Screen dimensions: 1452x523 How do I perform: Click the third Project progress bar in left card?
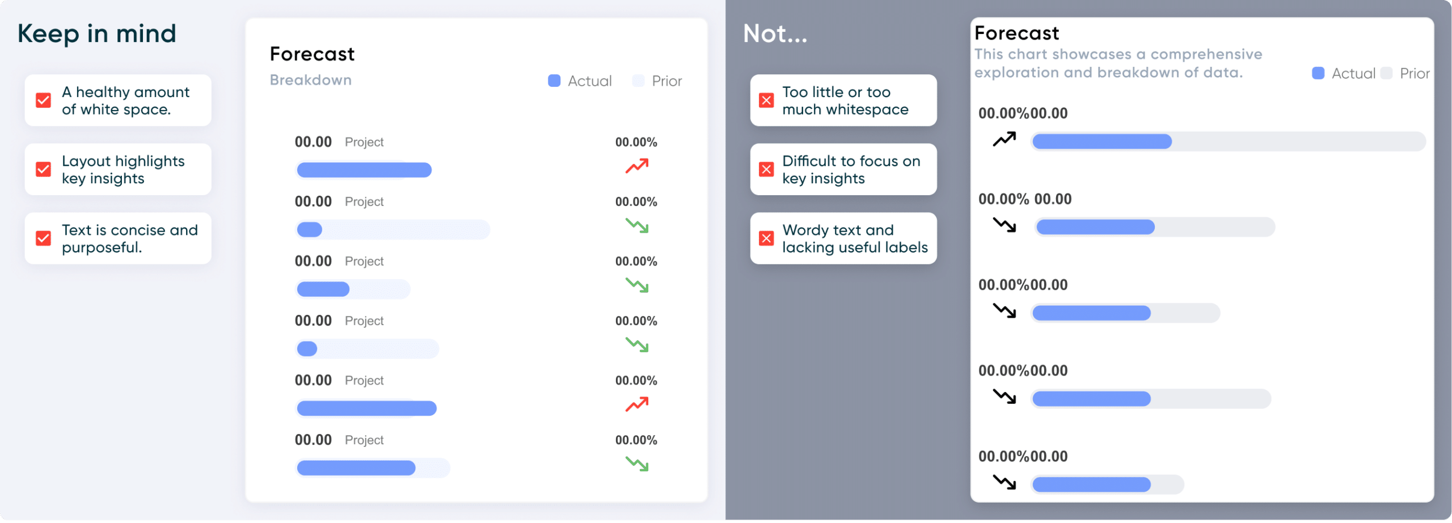(x=353, y=289)
